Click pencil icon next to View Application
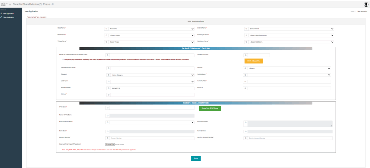This screenshot has width=370, height=168. click(1, 17)
